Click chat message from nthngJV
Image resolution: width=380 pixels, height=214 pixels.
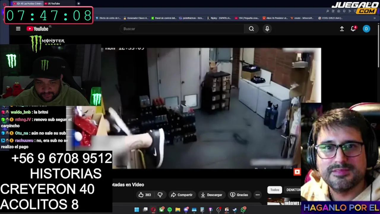pyautogui.click(x=36, y=123)
